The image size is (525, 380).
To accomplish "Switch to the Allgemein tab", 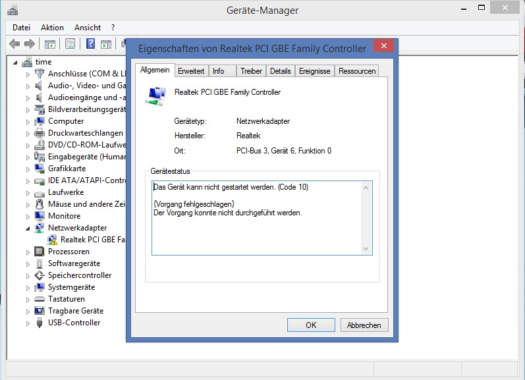I will pos(155,70).
